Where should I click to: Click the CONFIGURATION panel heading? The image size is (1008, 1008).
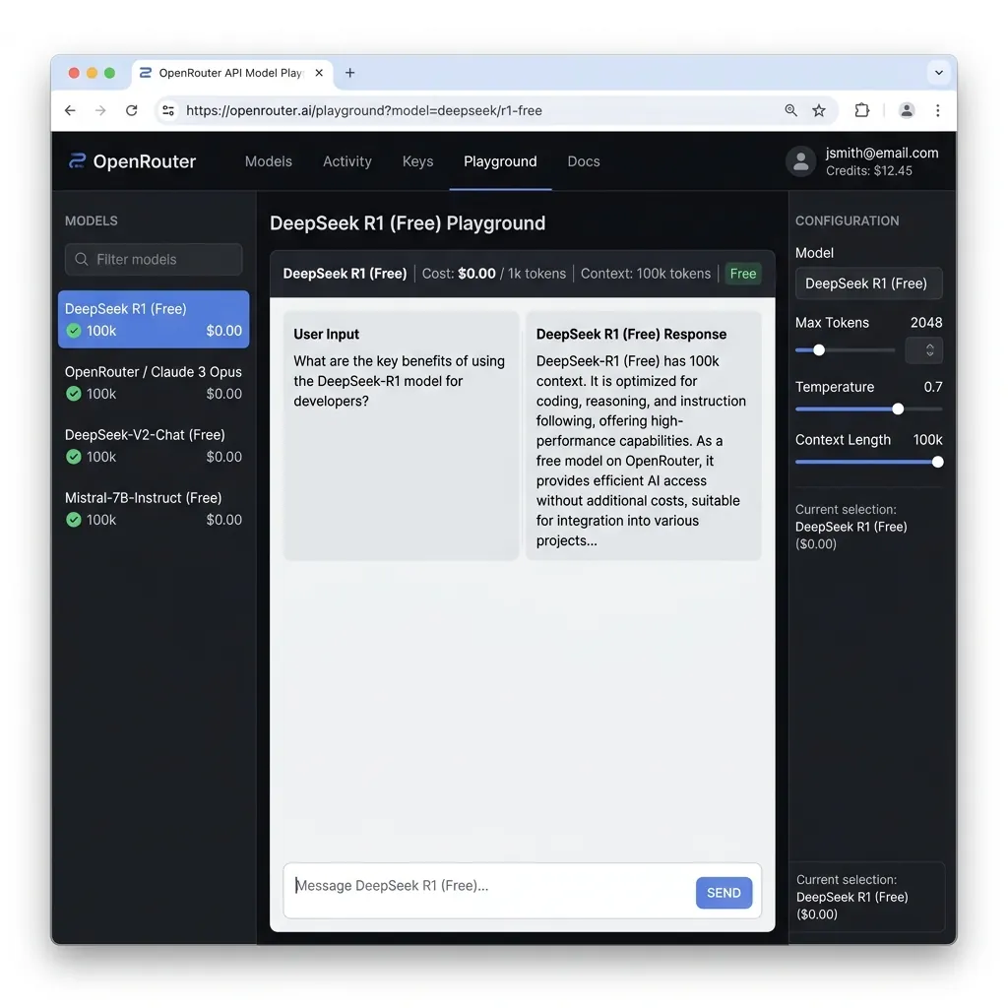847,220
